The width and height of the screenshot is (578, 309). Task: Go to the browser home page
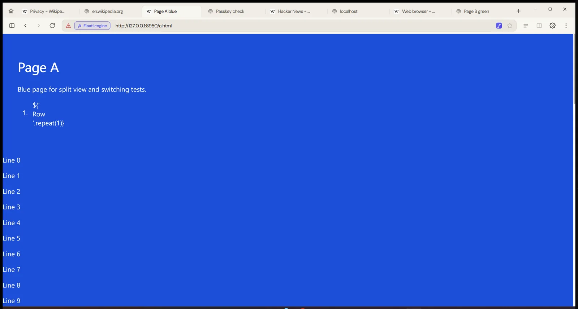point(11,11)
